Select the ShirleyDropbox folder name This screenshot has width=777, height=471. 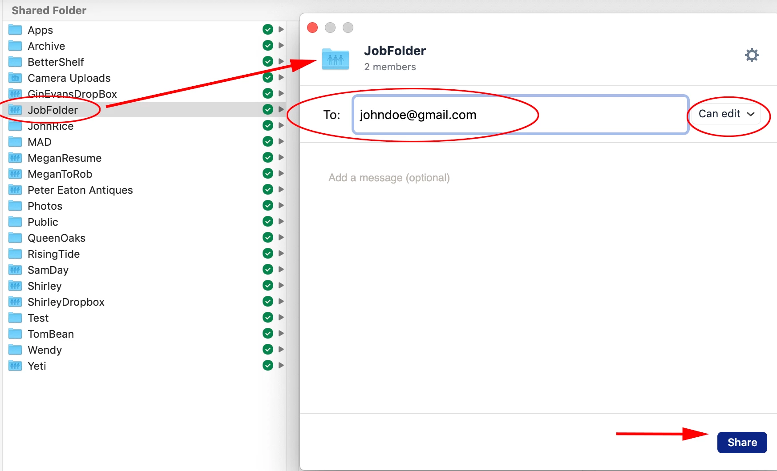(x=66, y=302)
